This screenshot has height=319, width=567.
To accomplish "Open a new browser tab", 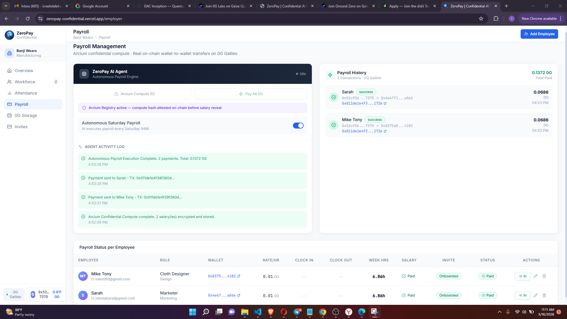I will pos(506,6).
